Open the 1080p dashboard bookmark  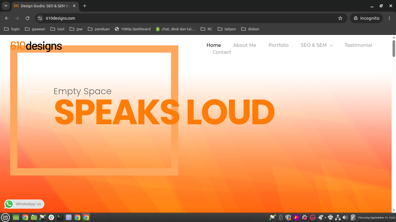pyautogui.click(x=133, y=29)
